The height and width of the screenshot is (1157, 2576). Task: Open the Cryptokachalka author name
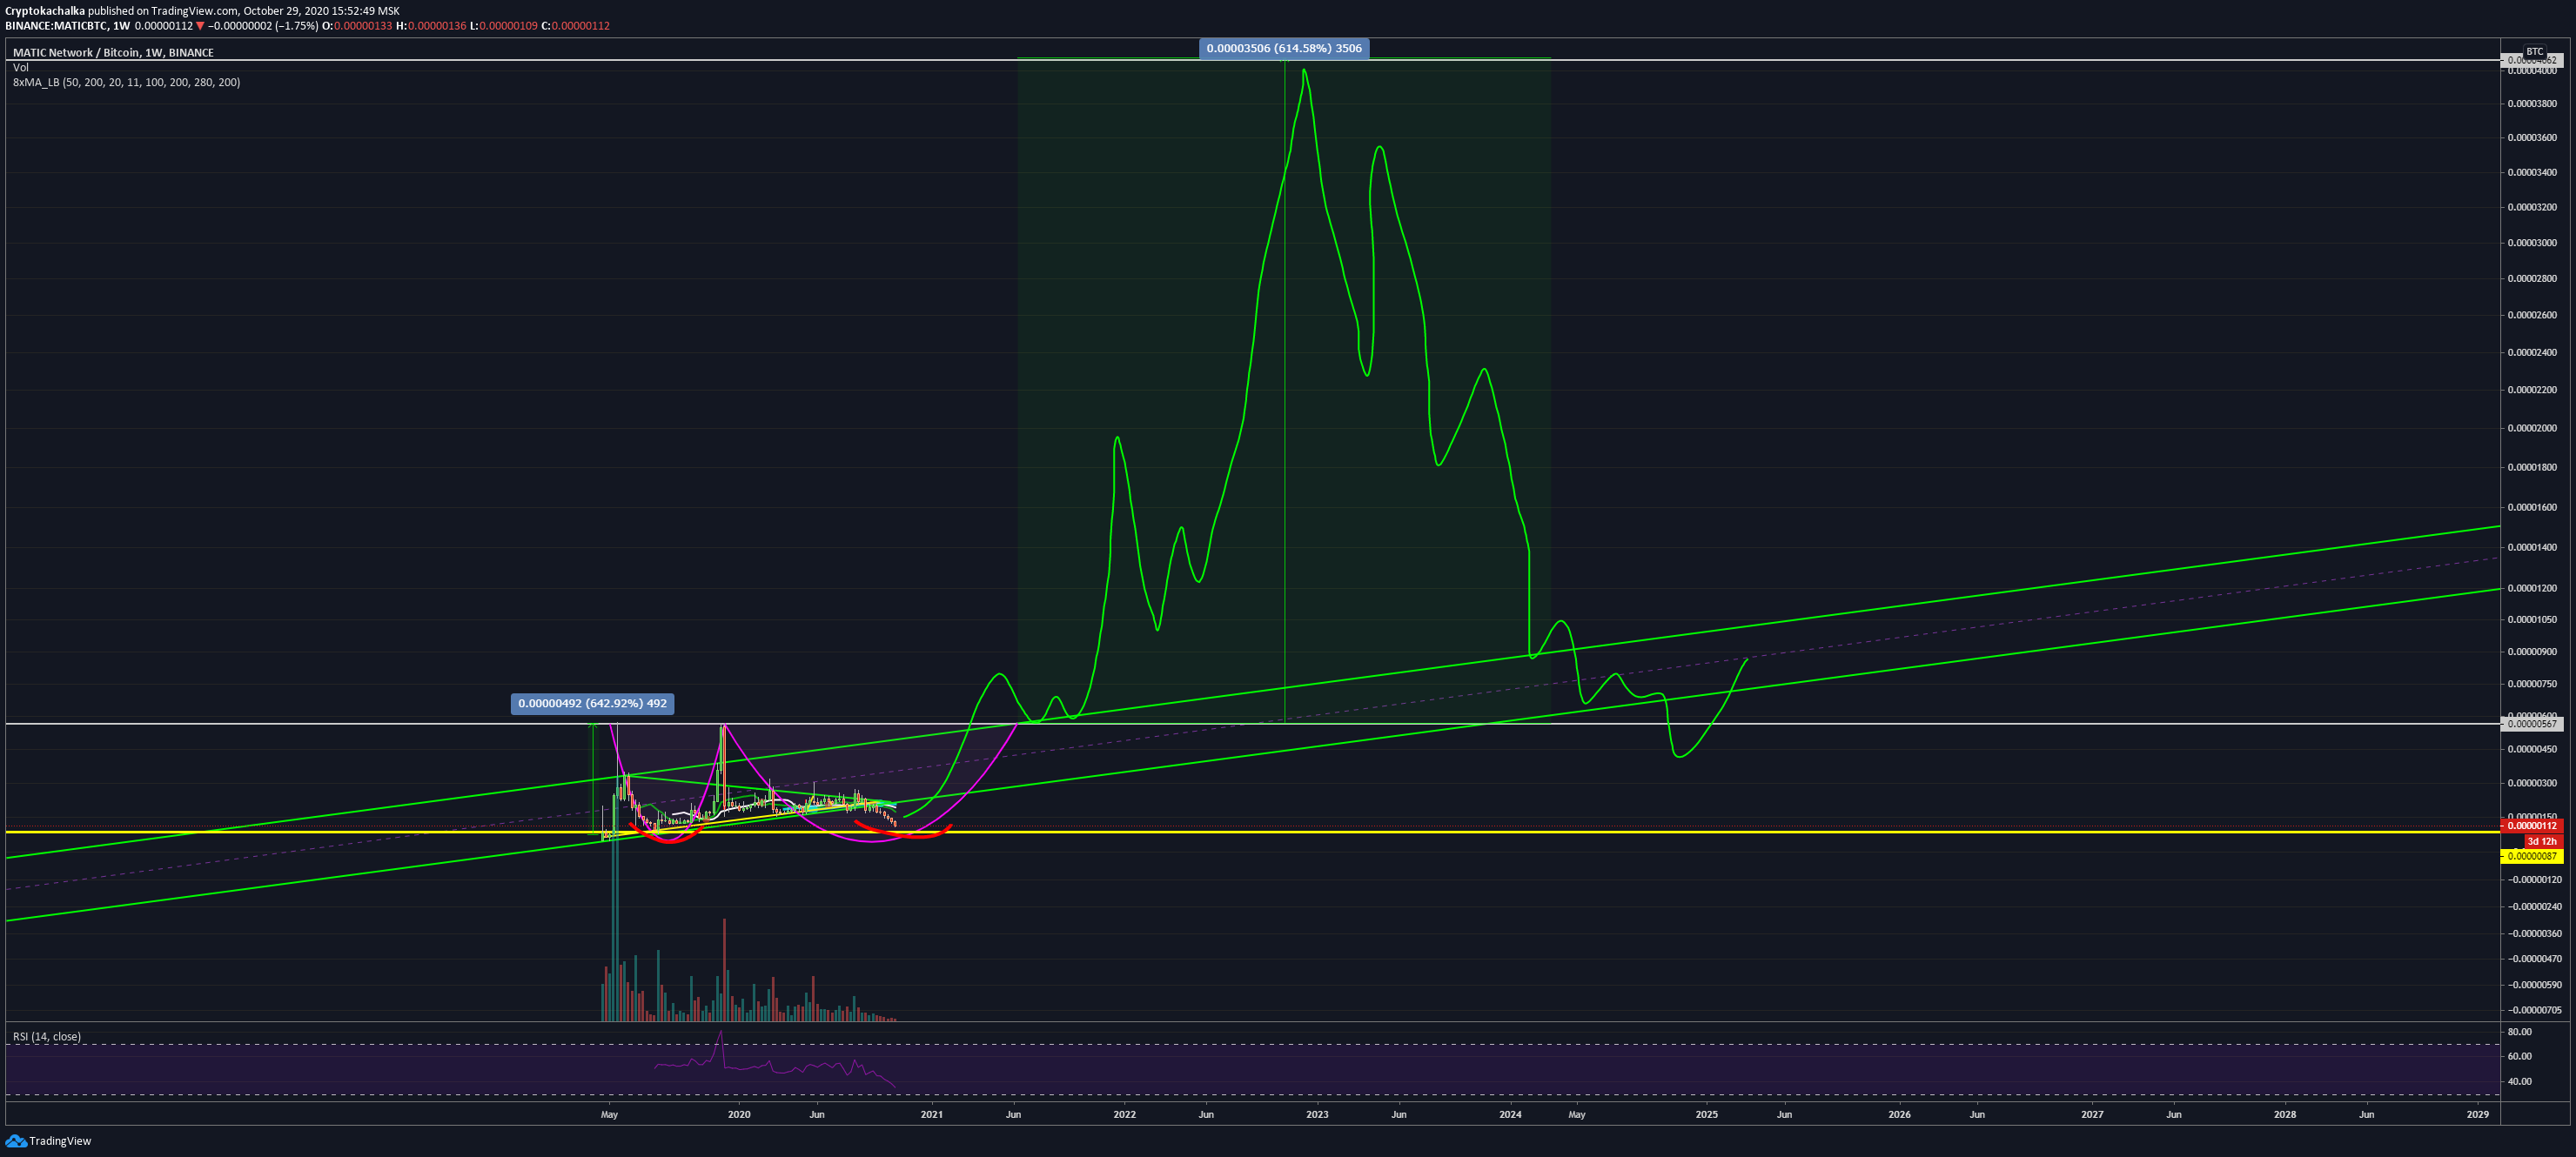coord(45,11)
